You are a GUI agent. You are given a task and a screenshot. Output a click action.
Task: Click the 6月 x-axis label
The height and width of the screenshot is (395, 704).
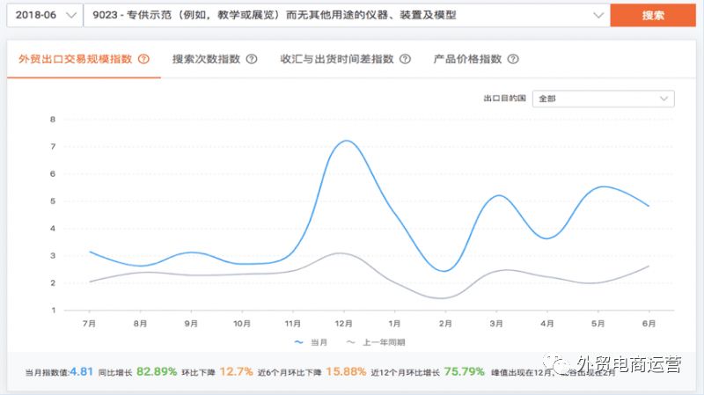[x=649, y=324]
